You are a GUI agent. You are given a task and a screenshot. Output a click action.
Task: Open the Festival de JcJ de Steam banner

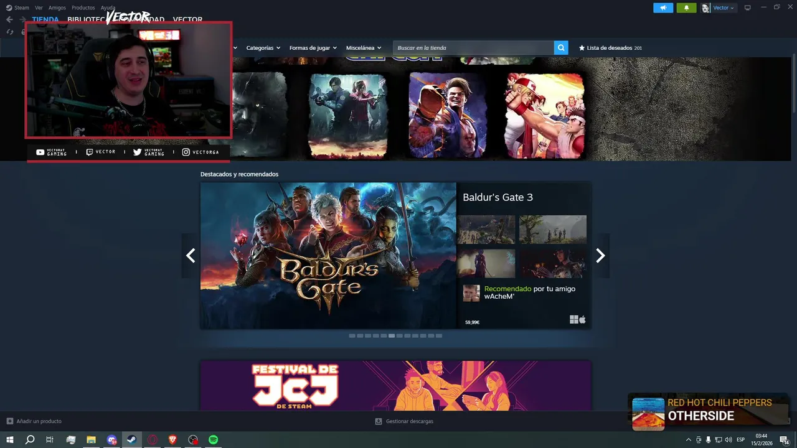point(395,386)
